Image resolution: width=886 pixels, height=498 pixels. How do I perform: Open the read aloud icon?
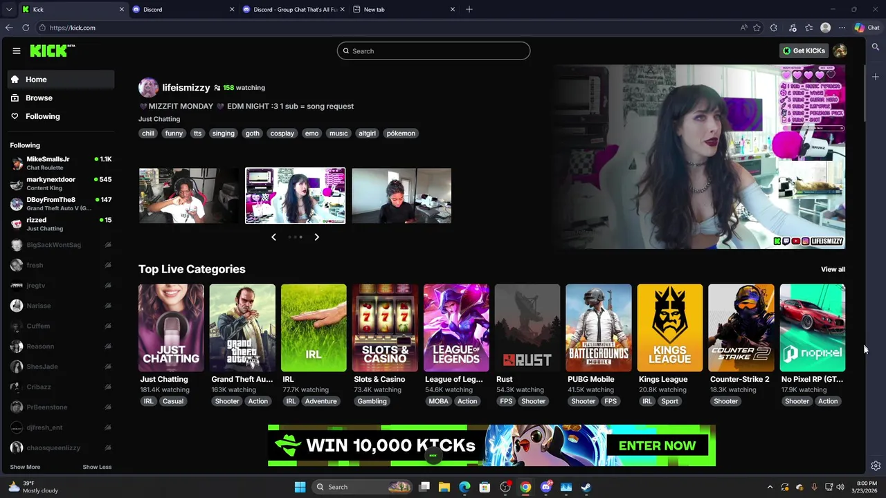(743, 28)
